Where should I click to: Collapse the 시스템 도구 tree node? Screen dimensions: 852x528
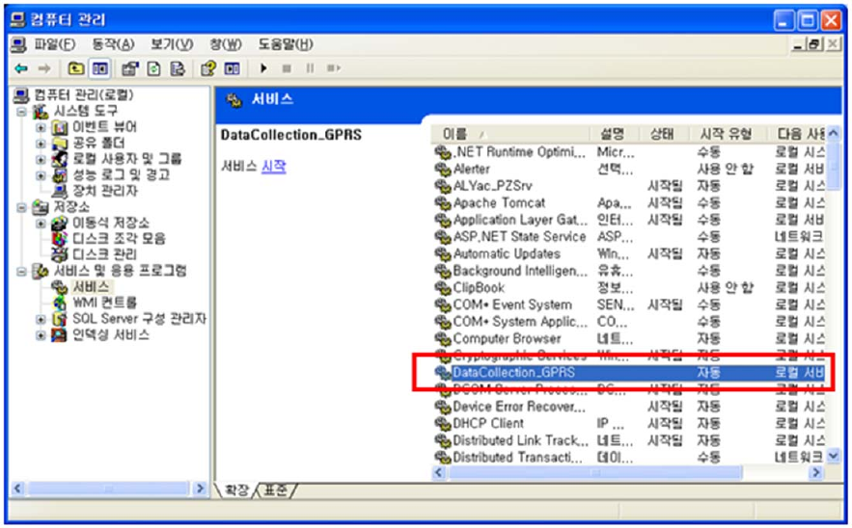(x=22, y=113)
